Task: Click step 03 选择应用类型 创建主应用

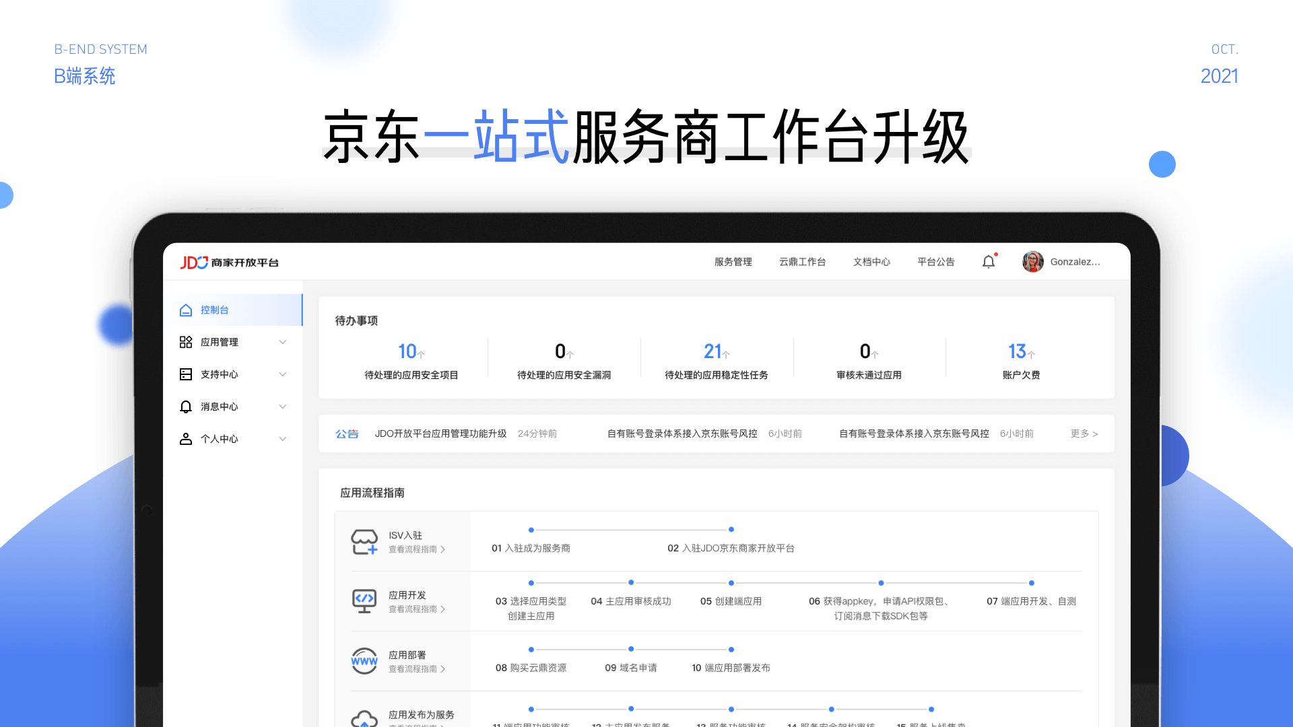Action: [x=531, y=609]
